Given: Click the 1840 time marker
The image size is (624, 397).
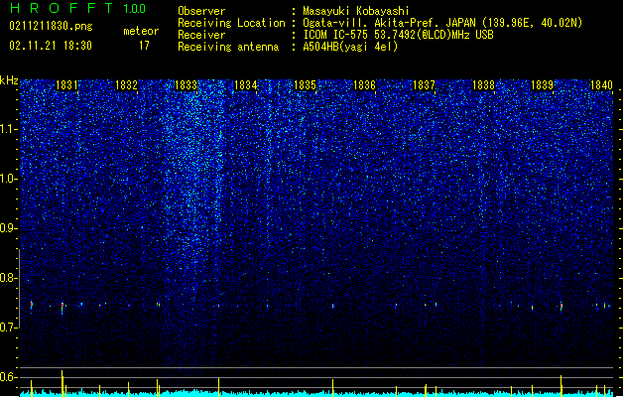Looking at the screenshot, I should click(x=601, y=85).
